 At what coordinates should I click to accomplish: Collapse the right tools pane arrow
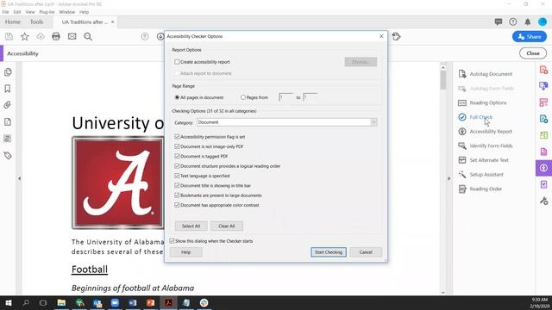coord(448,178)
